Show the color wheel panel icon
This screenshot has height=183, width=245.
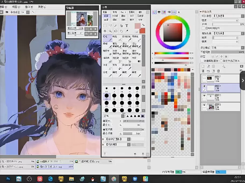click(x=154, y=12)
